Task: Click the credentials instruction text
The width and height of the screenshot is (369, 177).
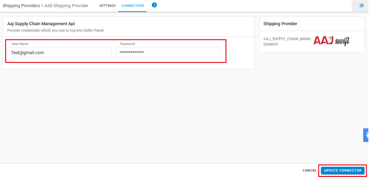Action: coord(56,30)
